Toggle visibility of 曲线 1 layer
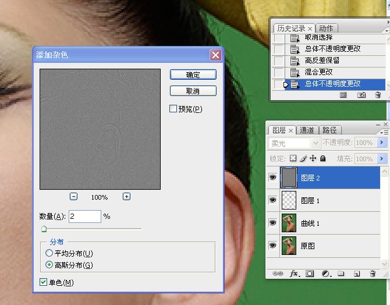 (272, 223)
